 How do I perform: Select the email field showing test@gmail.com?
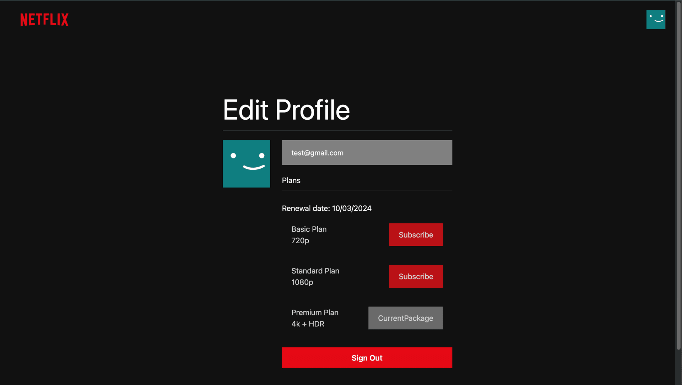367,152
